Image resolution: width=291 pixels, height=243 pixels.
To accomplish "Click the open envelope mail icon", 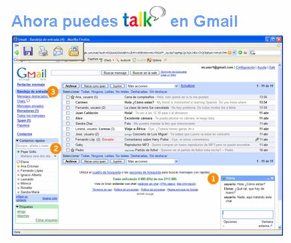I will (x=58, y=51).
